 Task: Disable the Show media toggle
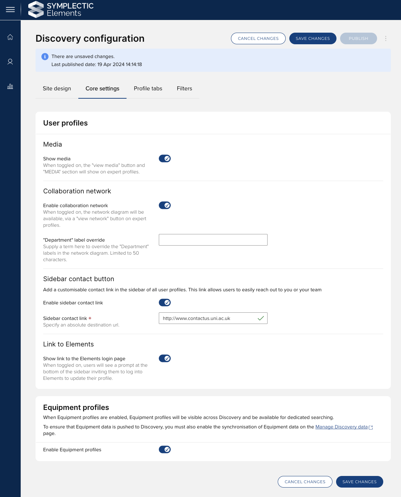(165, 159)
